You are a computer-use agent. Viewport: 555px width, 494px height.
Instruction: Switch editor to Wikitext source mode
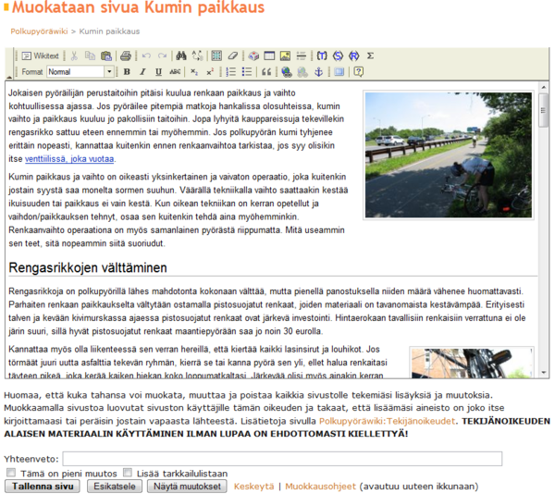pyautogui.click(x=40, y=56)
